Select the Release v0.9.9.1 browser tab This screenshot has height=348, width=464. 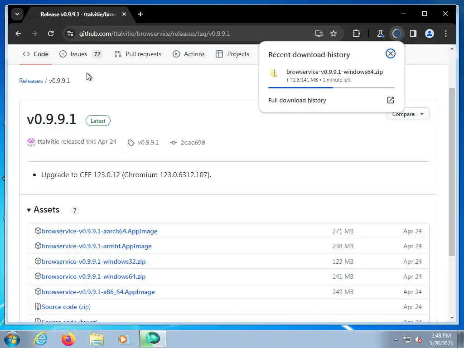tap(78, 14)
